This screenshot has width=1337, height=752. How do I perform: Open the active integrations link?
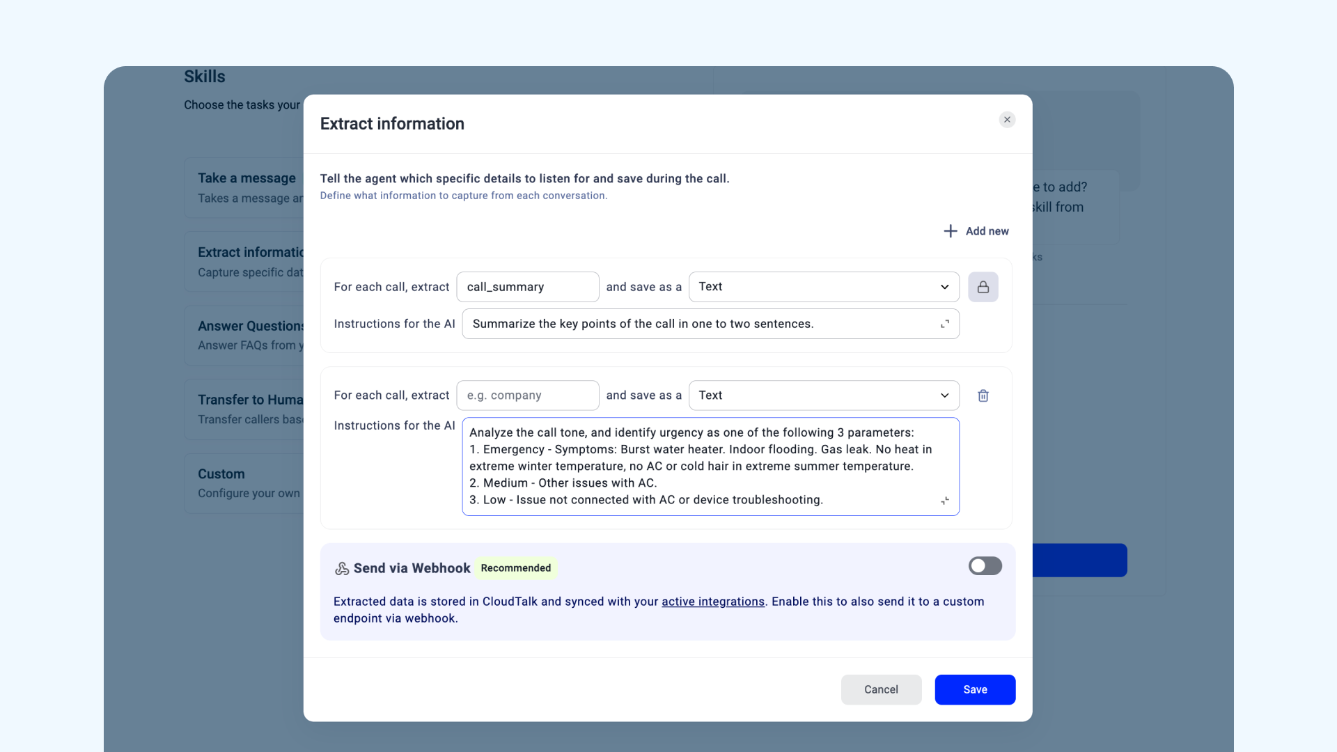[712, 602]
